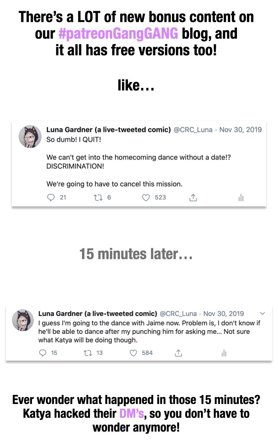
Task: Like the tweet with 523 likes
Action: (x=146, y=197)
